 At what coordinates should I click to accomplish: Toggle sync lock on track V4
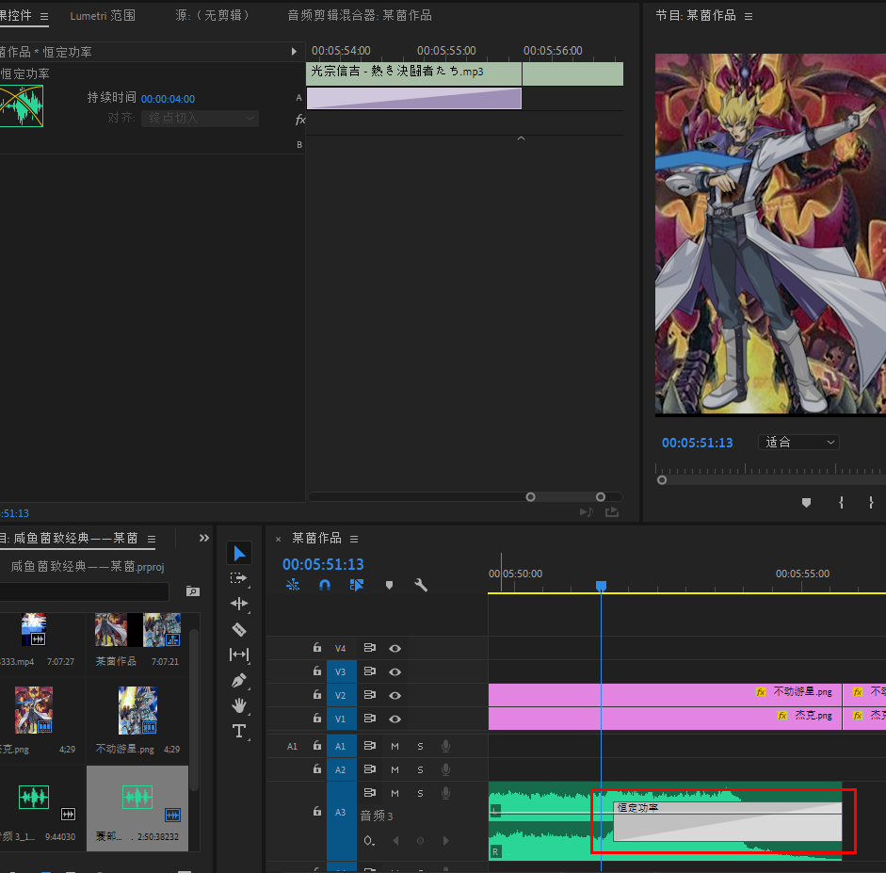[x=369, y=648]
